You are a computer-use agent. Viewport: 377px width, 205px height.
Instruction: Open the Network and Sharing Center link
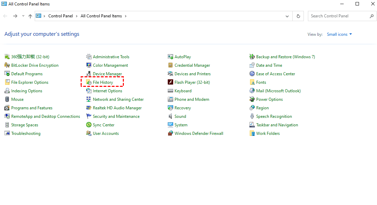(118, 99)
